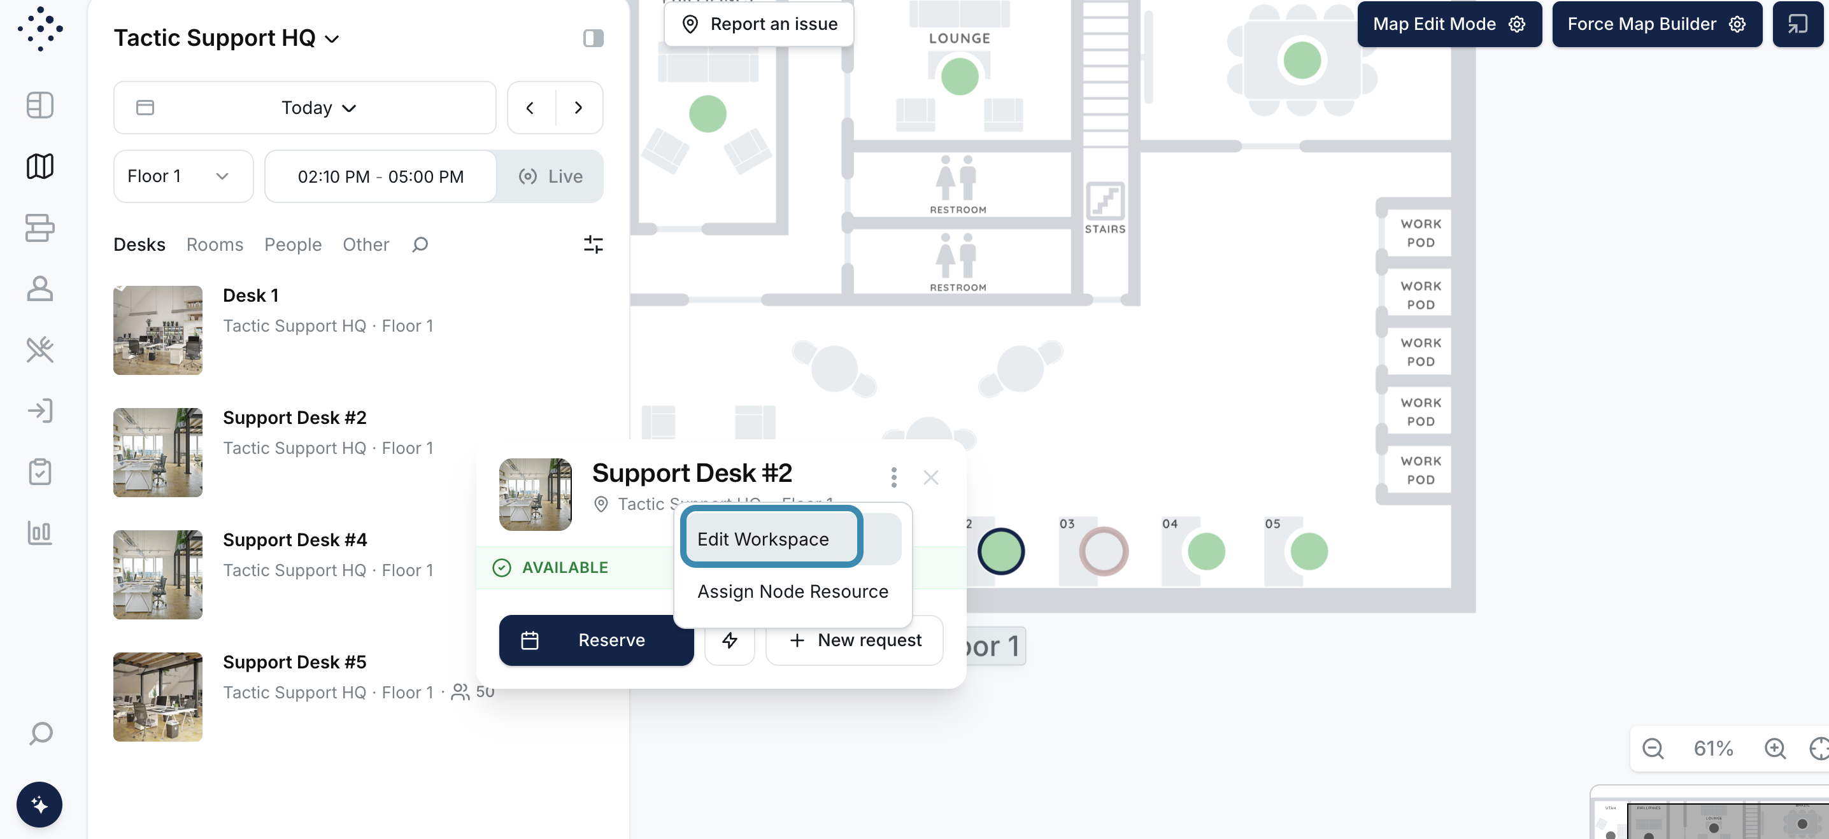Click the app logo in the sidebar
1829x839 pixels.
[41, 29]
